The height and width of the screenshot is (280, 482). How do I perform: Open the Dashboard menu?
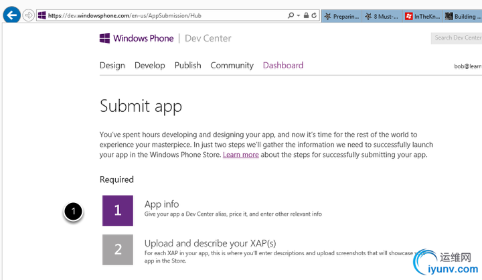283,65
